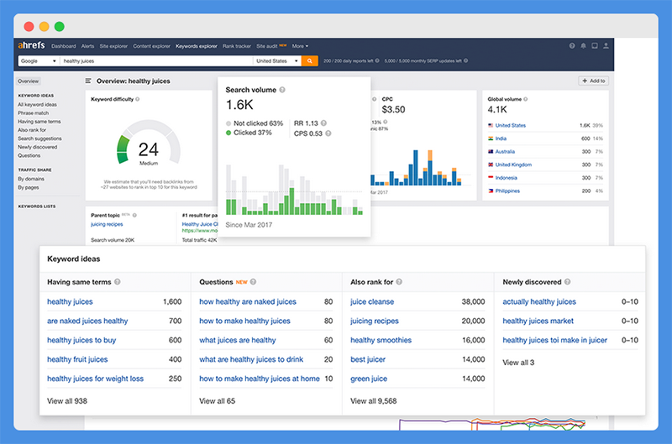Viewport: 672px width, 444px height.
Task: Toggle the sidebar hamburger icon beside Overview title
Action: click(88, 81)
